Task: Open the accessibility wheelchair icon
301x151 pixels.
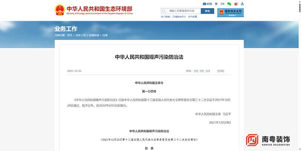Action: pos(242,4)
